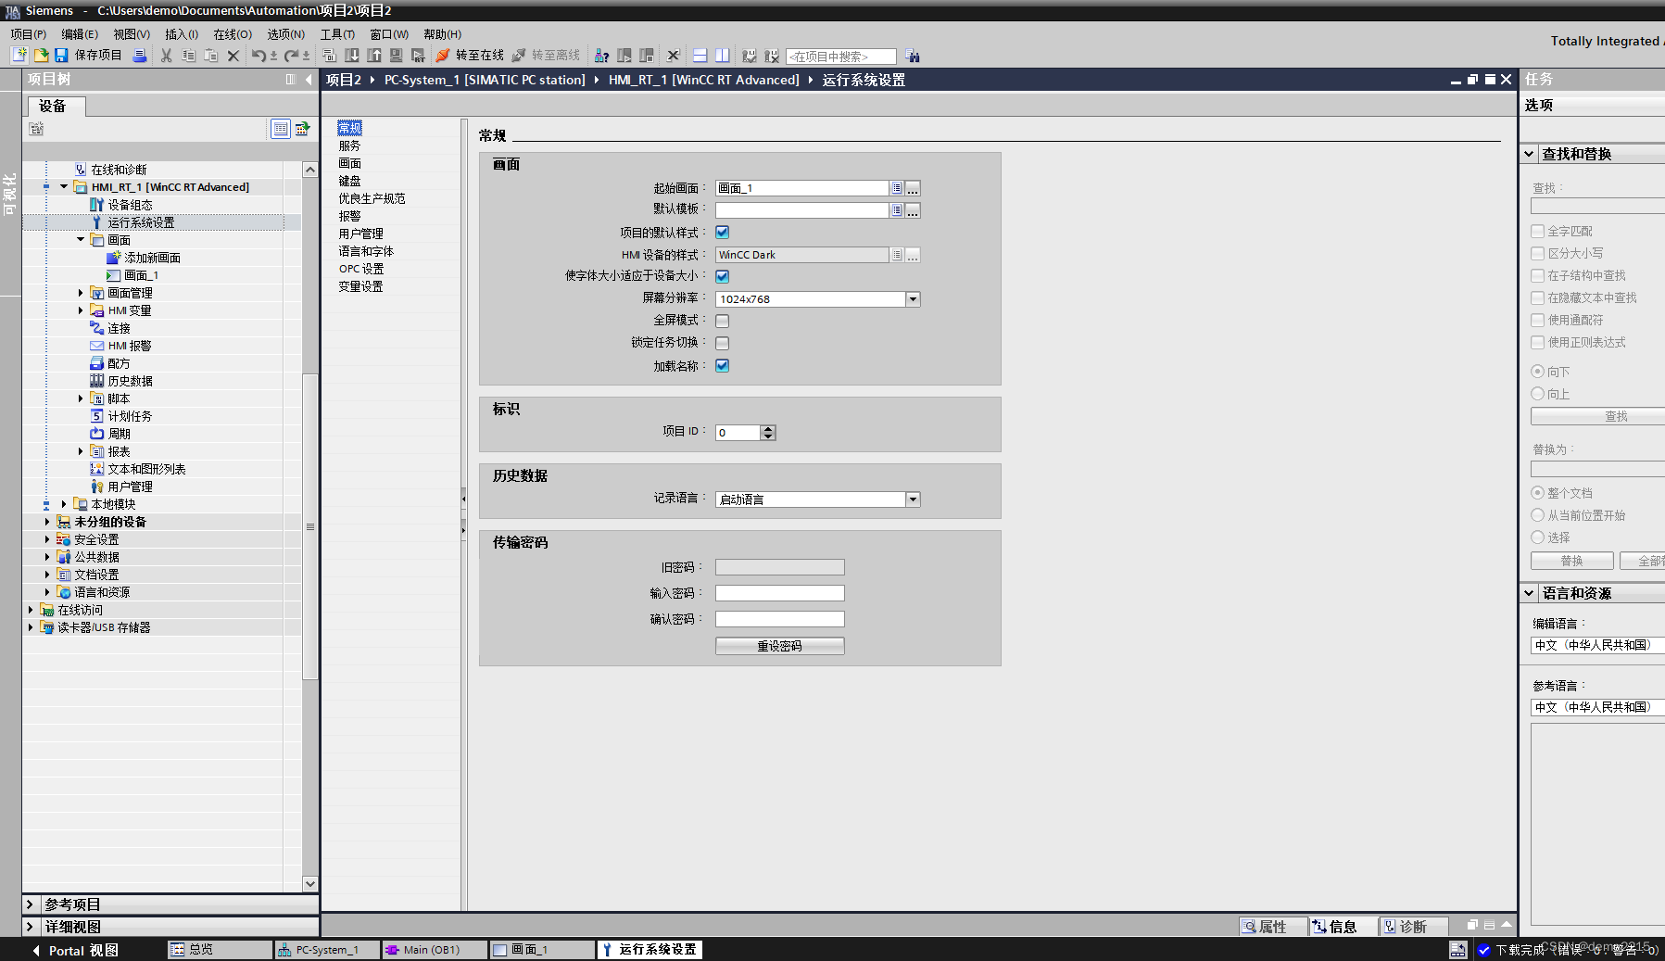
Task: Disable the 加载名称 checkbox
Action: click(722, 365)
